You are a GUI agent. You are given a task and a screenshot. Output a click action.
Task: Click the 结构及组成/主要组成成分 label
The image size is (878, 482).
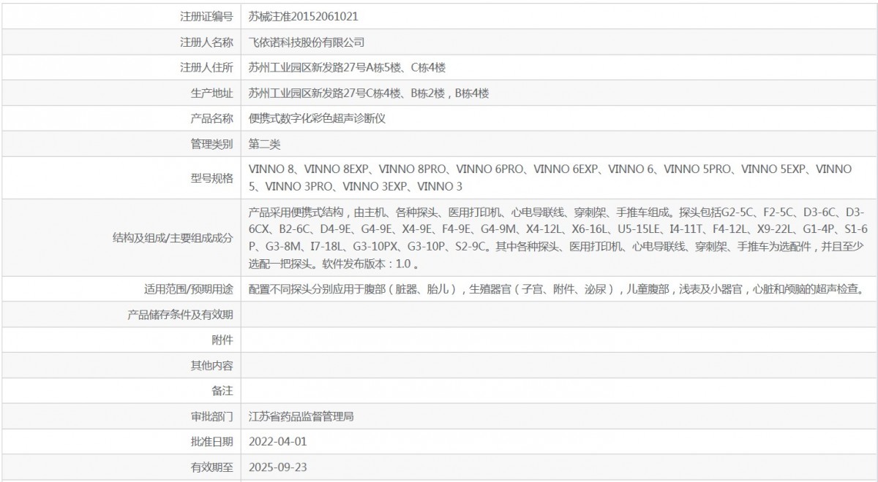[173, 238]
